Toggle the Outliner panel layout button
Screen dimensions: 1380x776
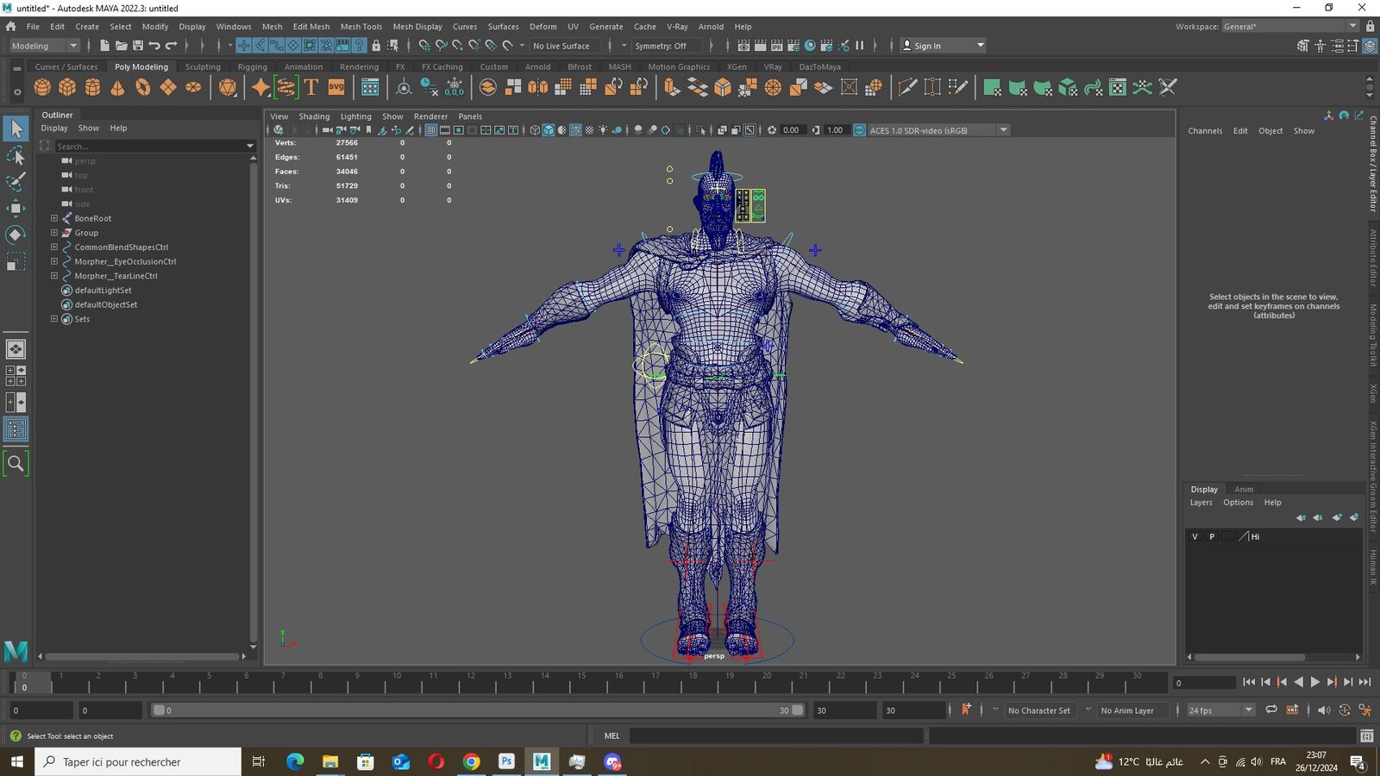coord(16,429)
